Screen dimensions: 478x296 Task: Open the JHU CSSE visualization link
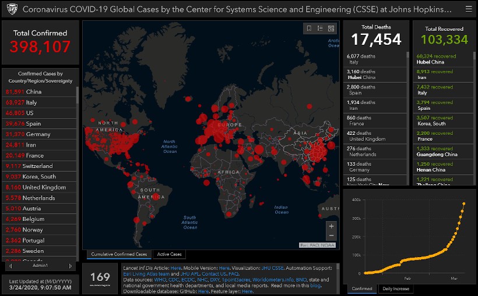pos(272,268)
